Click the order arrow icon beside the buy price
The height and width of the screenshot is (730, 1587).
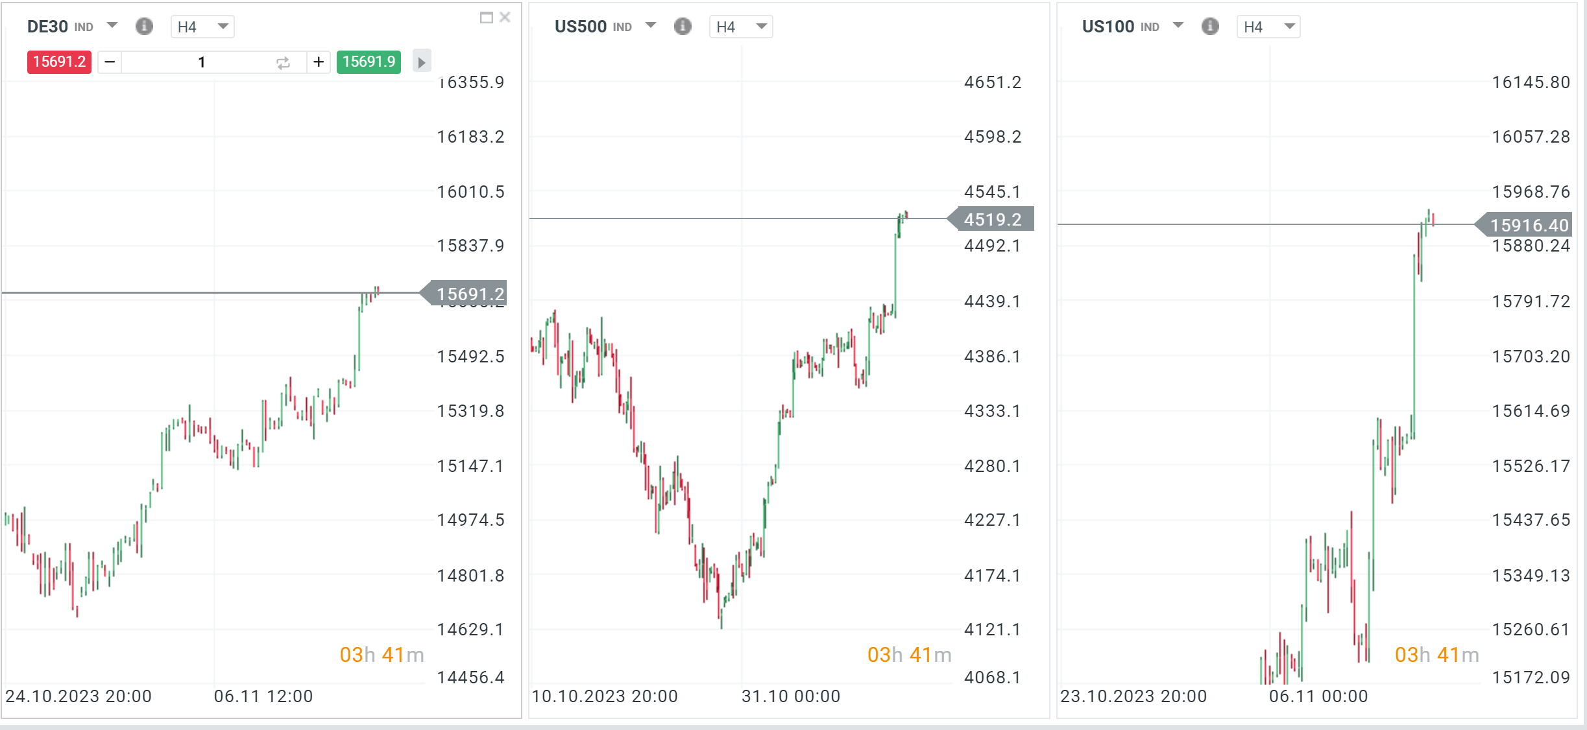tap(422, 62)
